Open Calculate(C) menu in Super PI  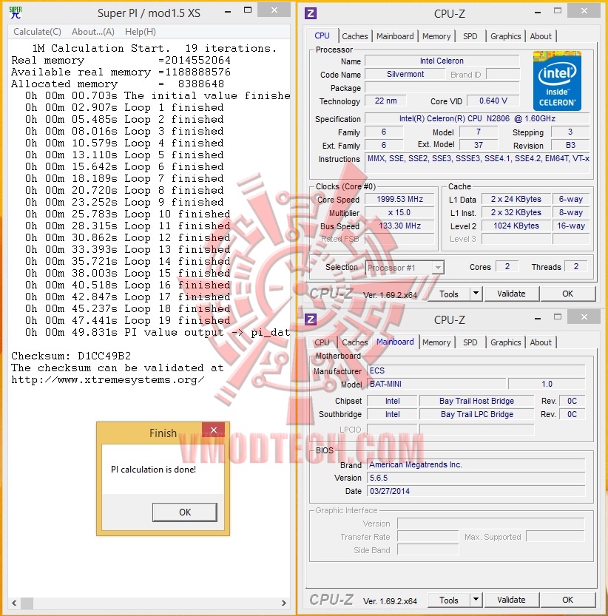pos(37,32)
